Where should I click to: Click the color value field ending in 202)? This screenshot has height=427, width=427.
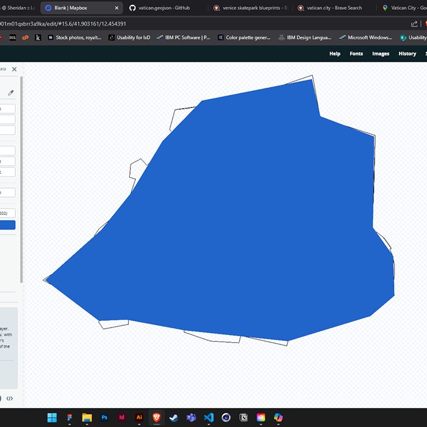(7, 213)
